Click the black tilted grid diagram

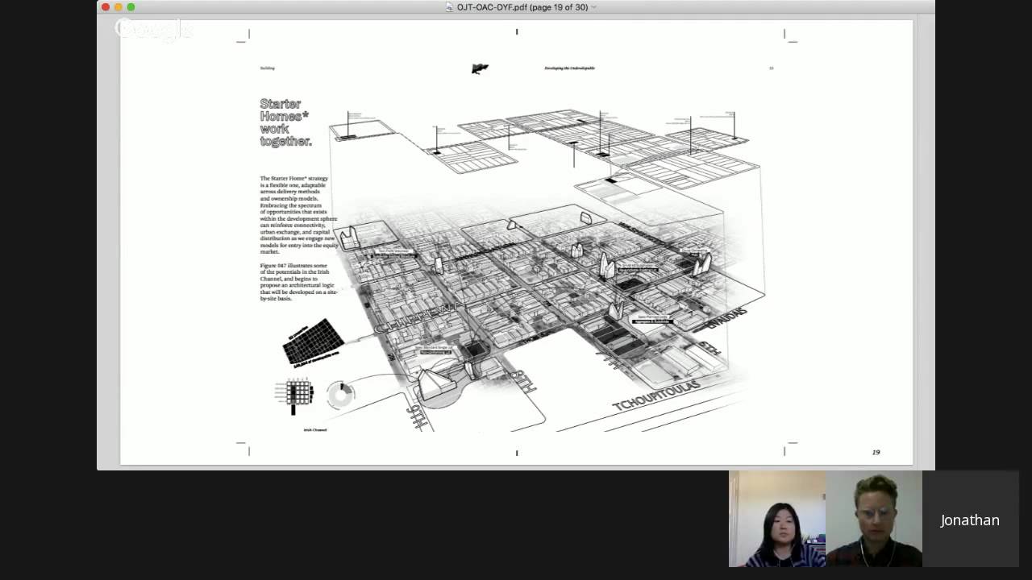[x=312, y=341]
